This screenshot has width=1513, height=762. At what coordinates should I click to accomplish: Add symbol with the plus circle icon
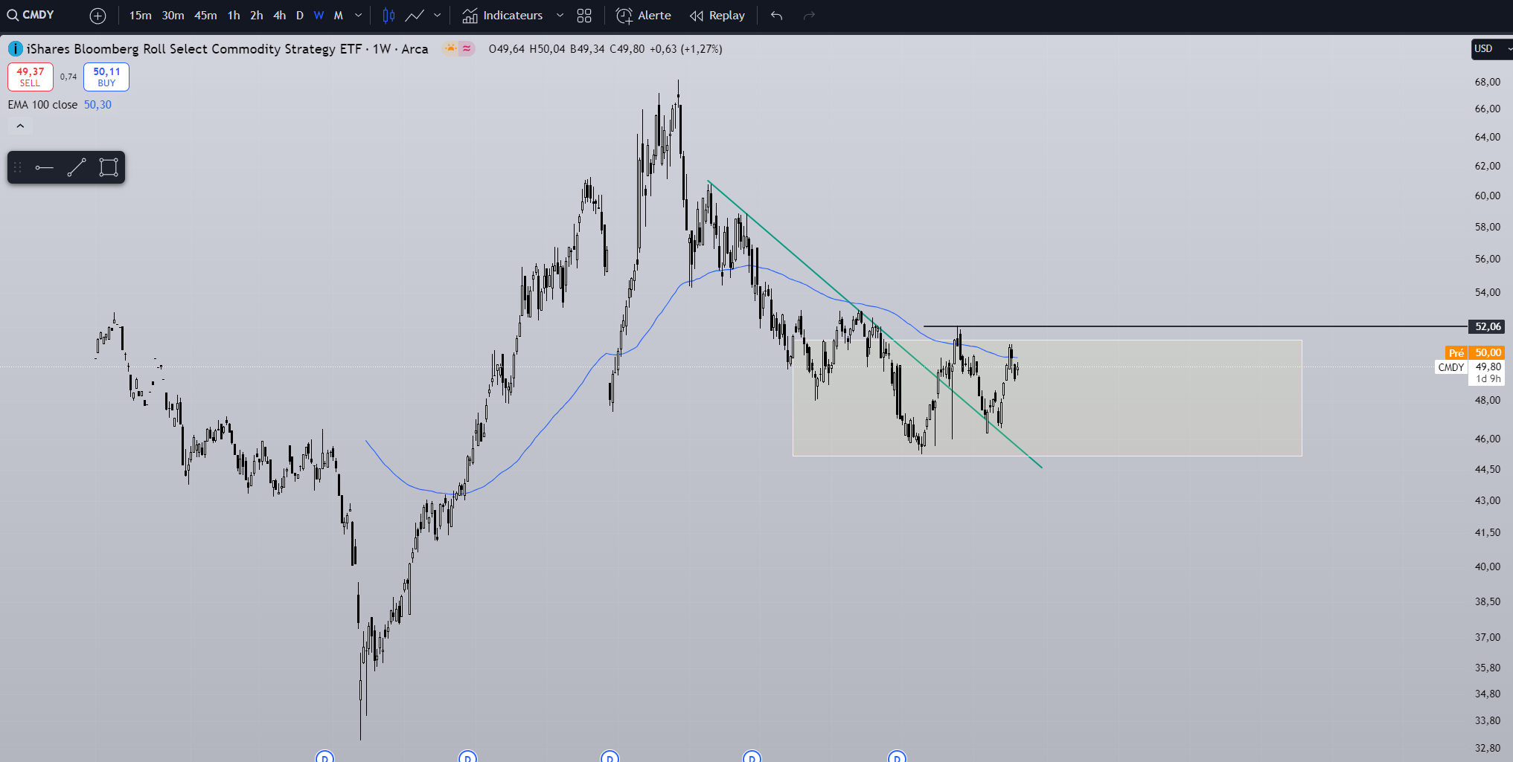click(x=97, y=16)
